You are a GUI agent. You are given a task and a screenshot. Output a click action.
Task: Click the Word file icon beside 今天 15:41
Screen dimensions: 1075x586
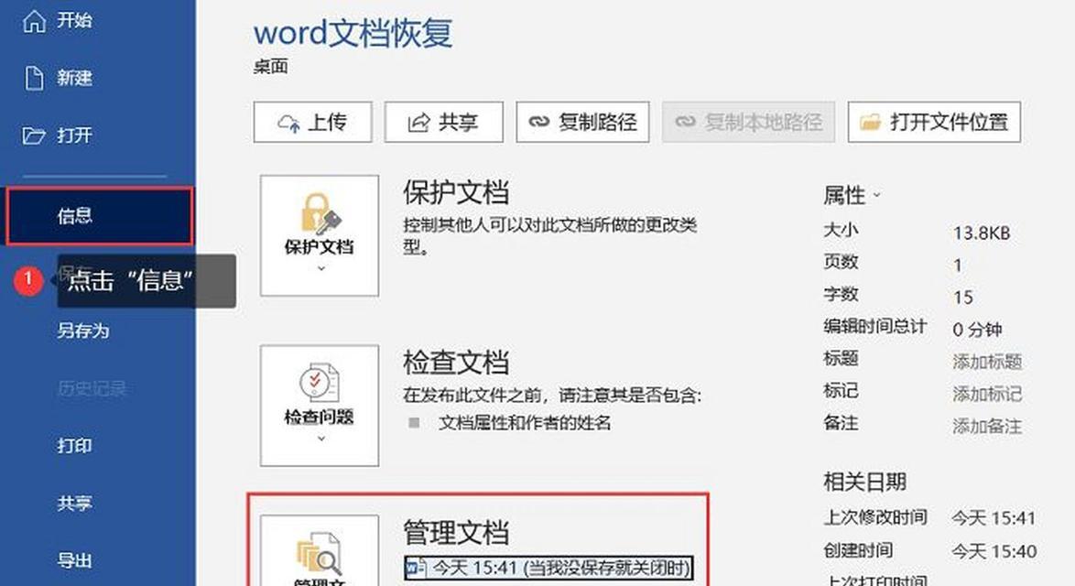click(x=416, y=568)
